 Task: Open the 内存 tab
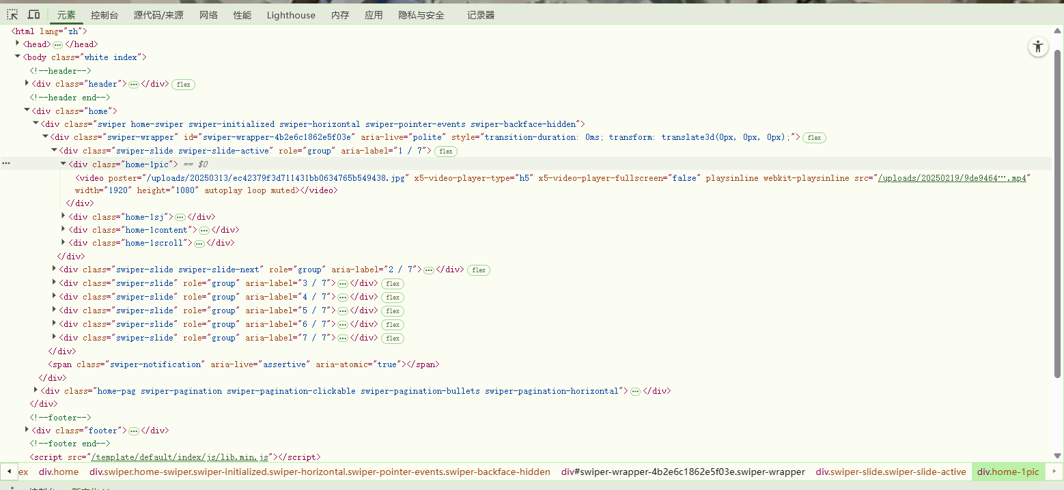(x=340, y=15)
